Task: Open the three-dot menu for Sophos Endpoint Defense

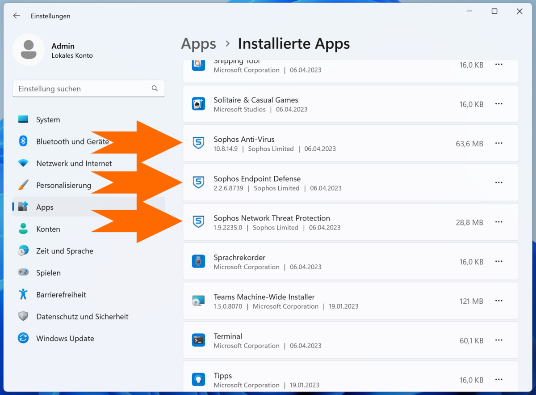Action: point(499,183)
